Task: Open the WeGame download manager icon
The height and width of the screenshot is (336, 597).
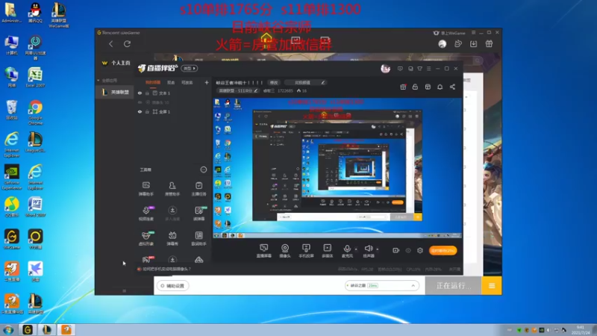Action: coord(473,44)
